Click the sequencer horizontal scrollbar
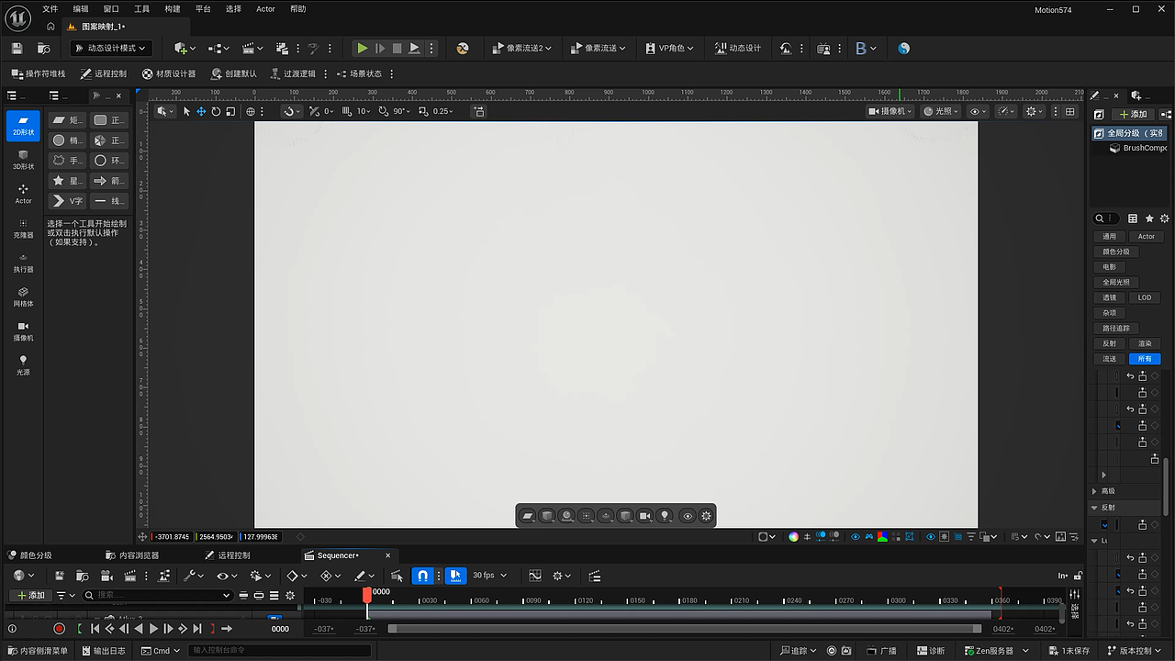Image resolution: width=1175 pixels, height=661 pixels. (684, 629)
